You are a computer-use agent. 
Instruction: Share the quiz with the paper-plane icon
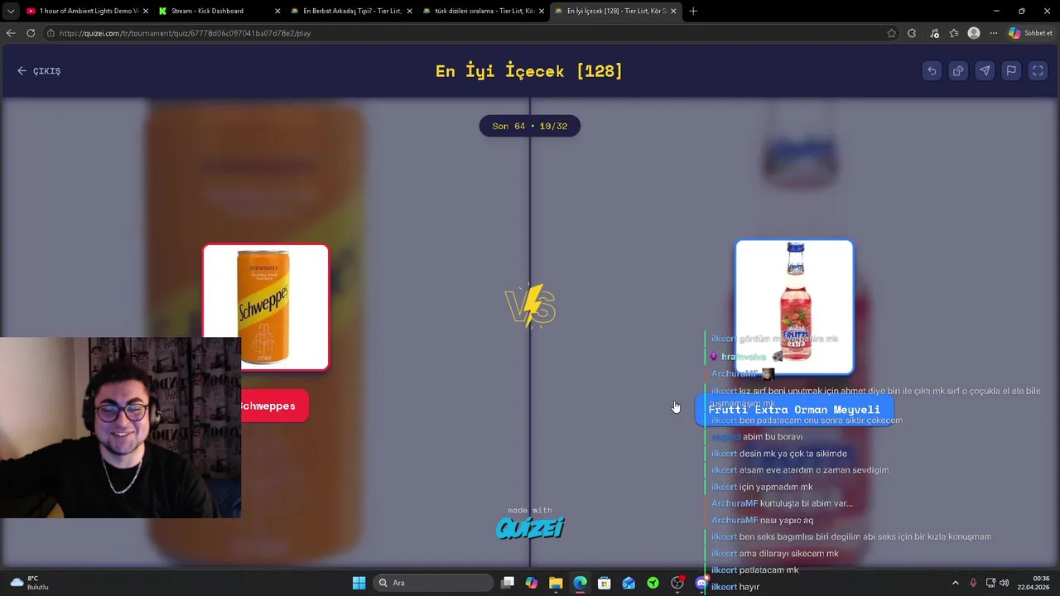pyautogui.click(x=985, y=71)
